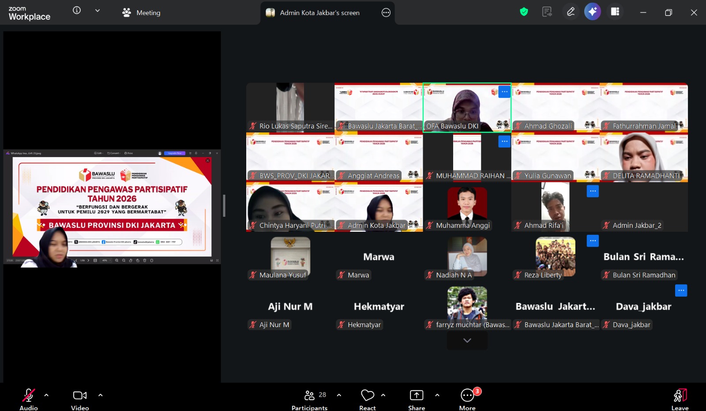Screen dimensions: 706x411
Task: Expand the reactions options arrow
Action: [x=383, y=395]
